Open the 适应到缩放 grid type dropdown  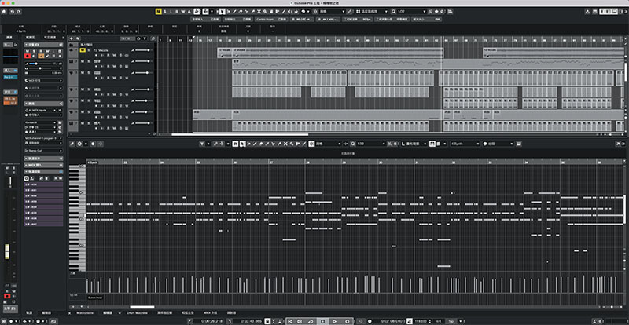pos(374,12)
